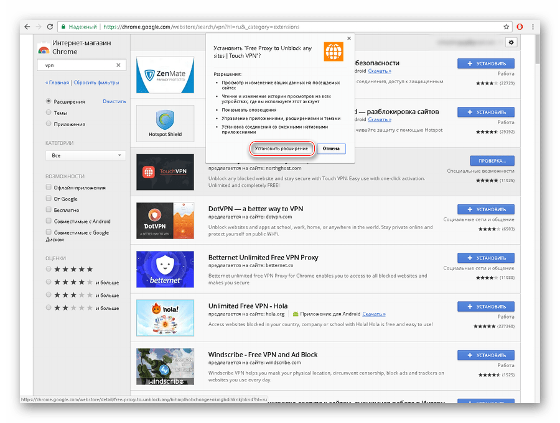Image resolution: width=560 pixels, height=423 pixels.
Task: Check the Офлайн-приложения filter
Action: pyautogui.click(x=49, y=188)
